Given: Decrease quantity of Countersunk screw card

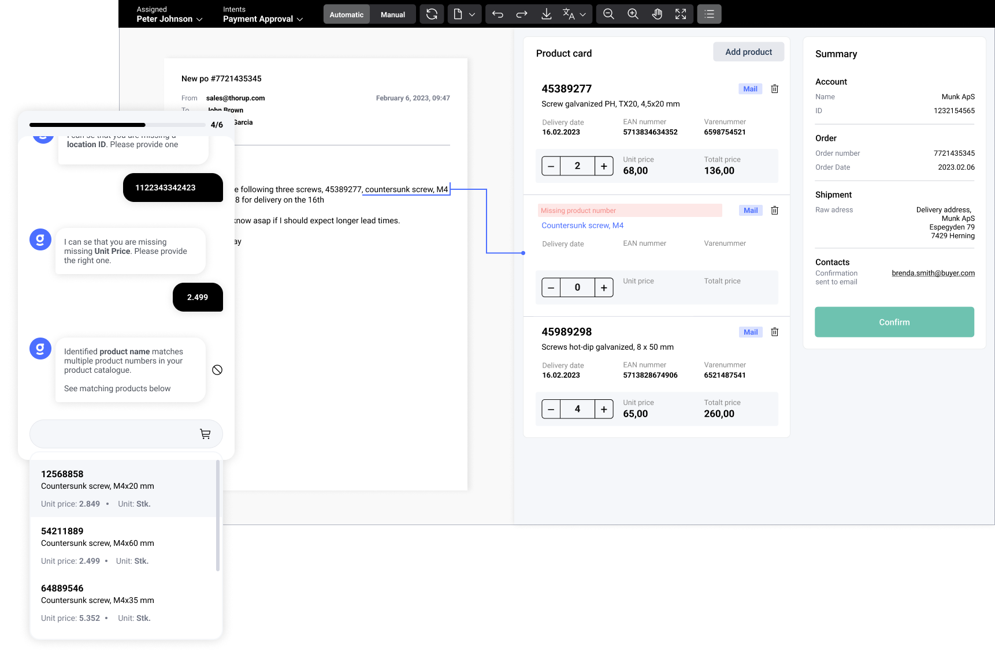Looking at the screenshot, I should click(x=551, y=287).
